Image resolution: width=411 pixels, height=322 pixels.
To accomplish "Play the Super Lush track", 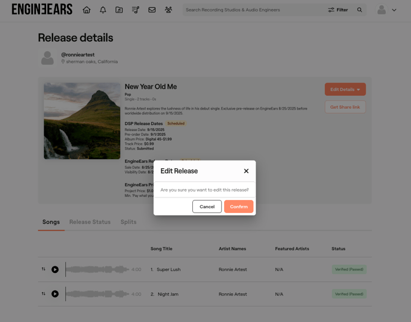I will tap(55, 269).
